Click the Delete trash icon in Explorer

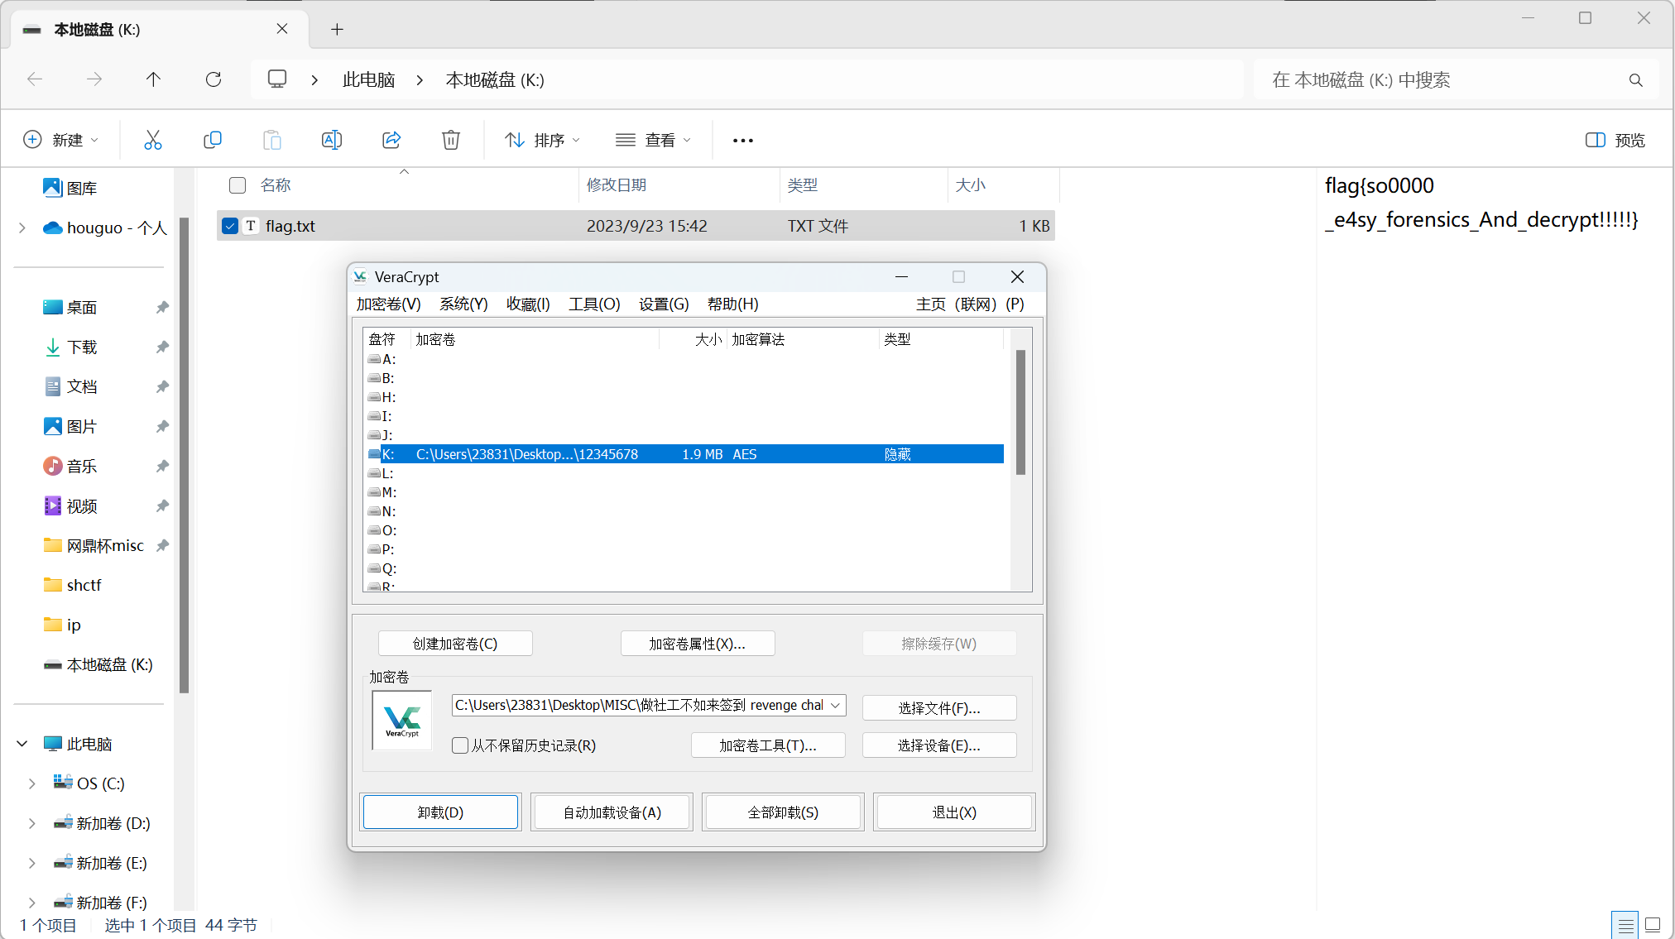[x=451, y=140]
